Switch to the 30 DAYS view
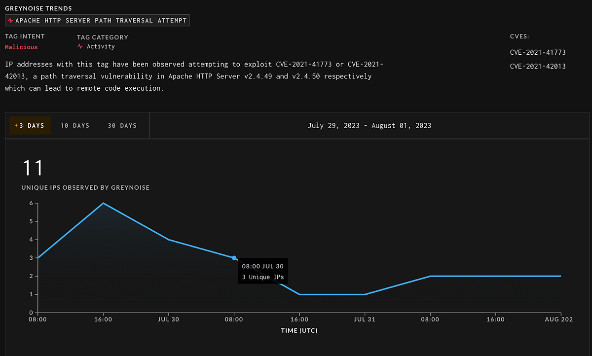 122,125
